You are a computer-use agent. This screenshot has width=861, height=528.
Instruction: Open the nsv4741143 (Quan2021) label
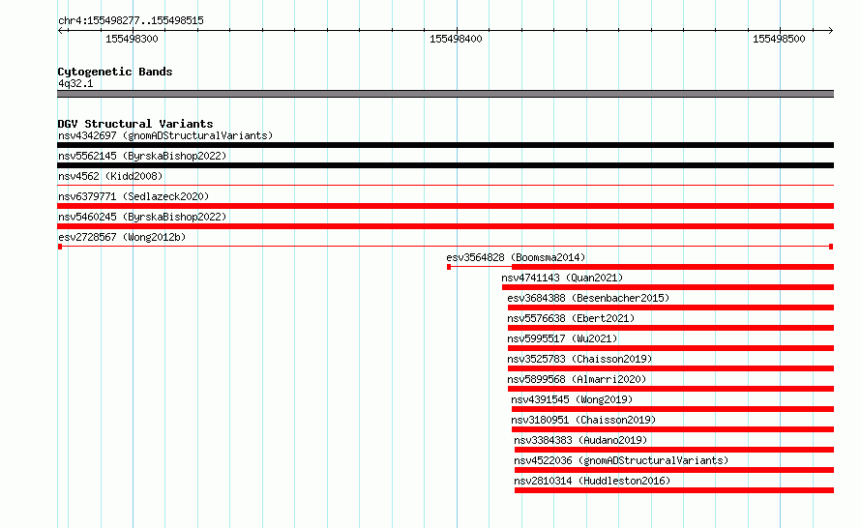tap(562, 278)
